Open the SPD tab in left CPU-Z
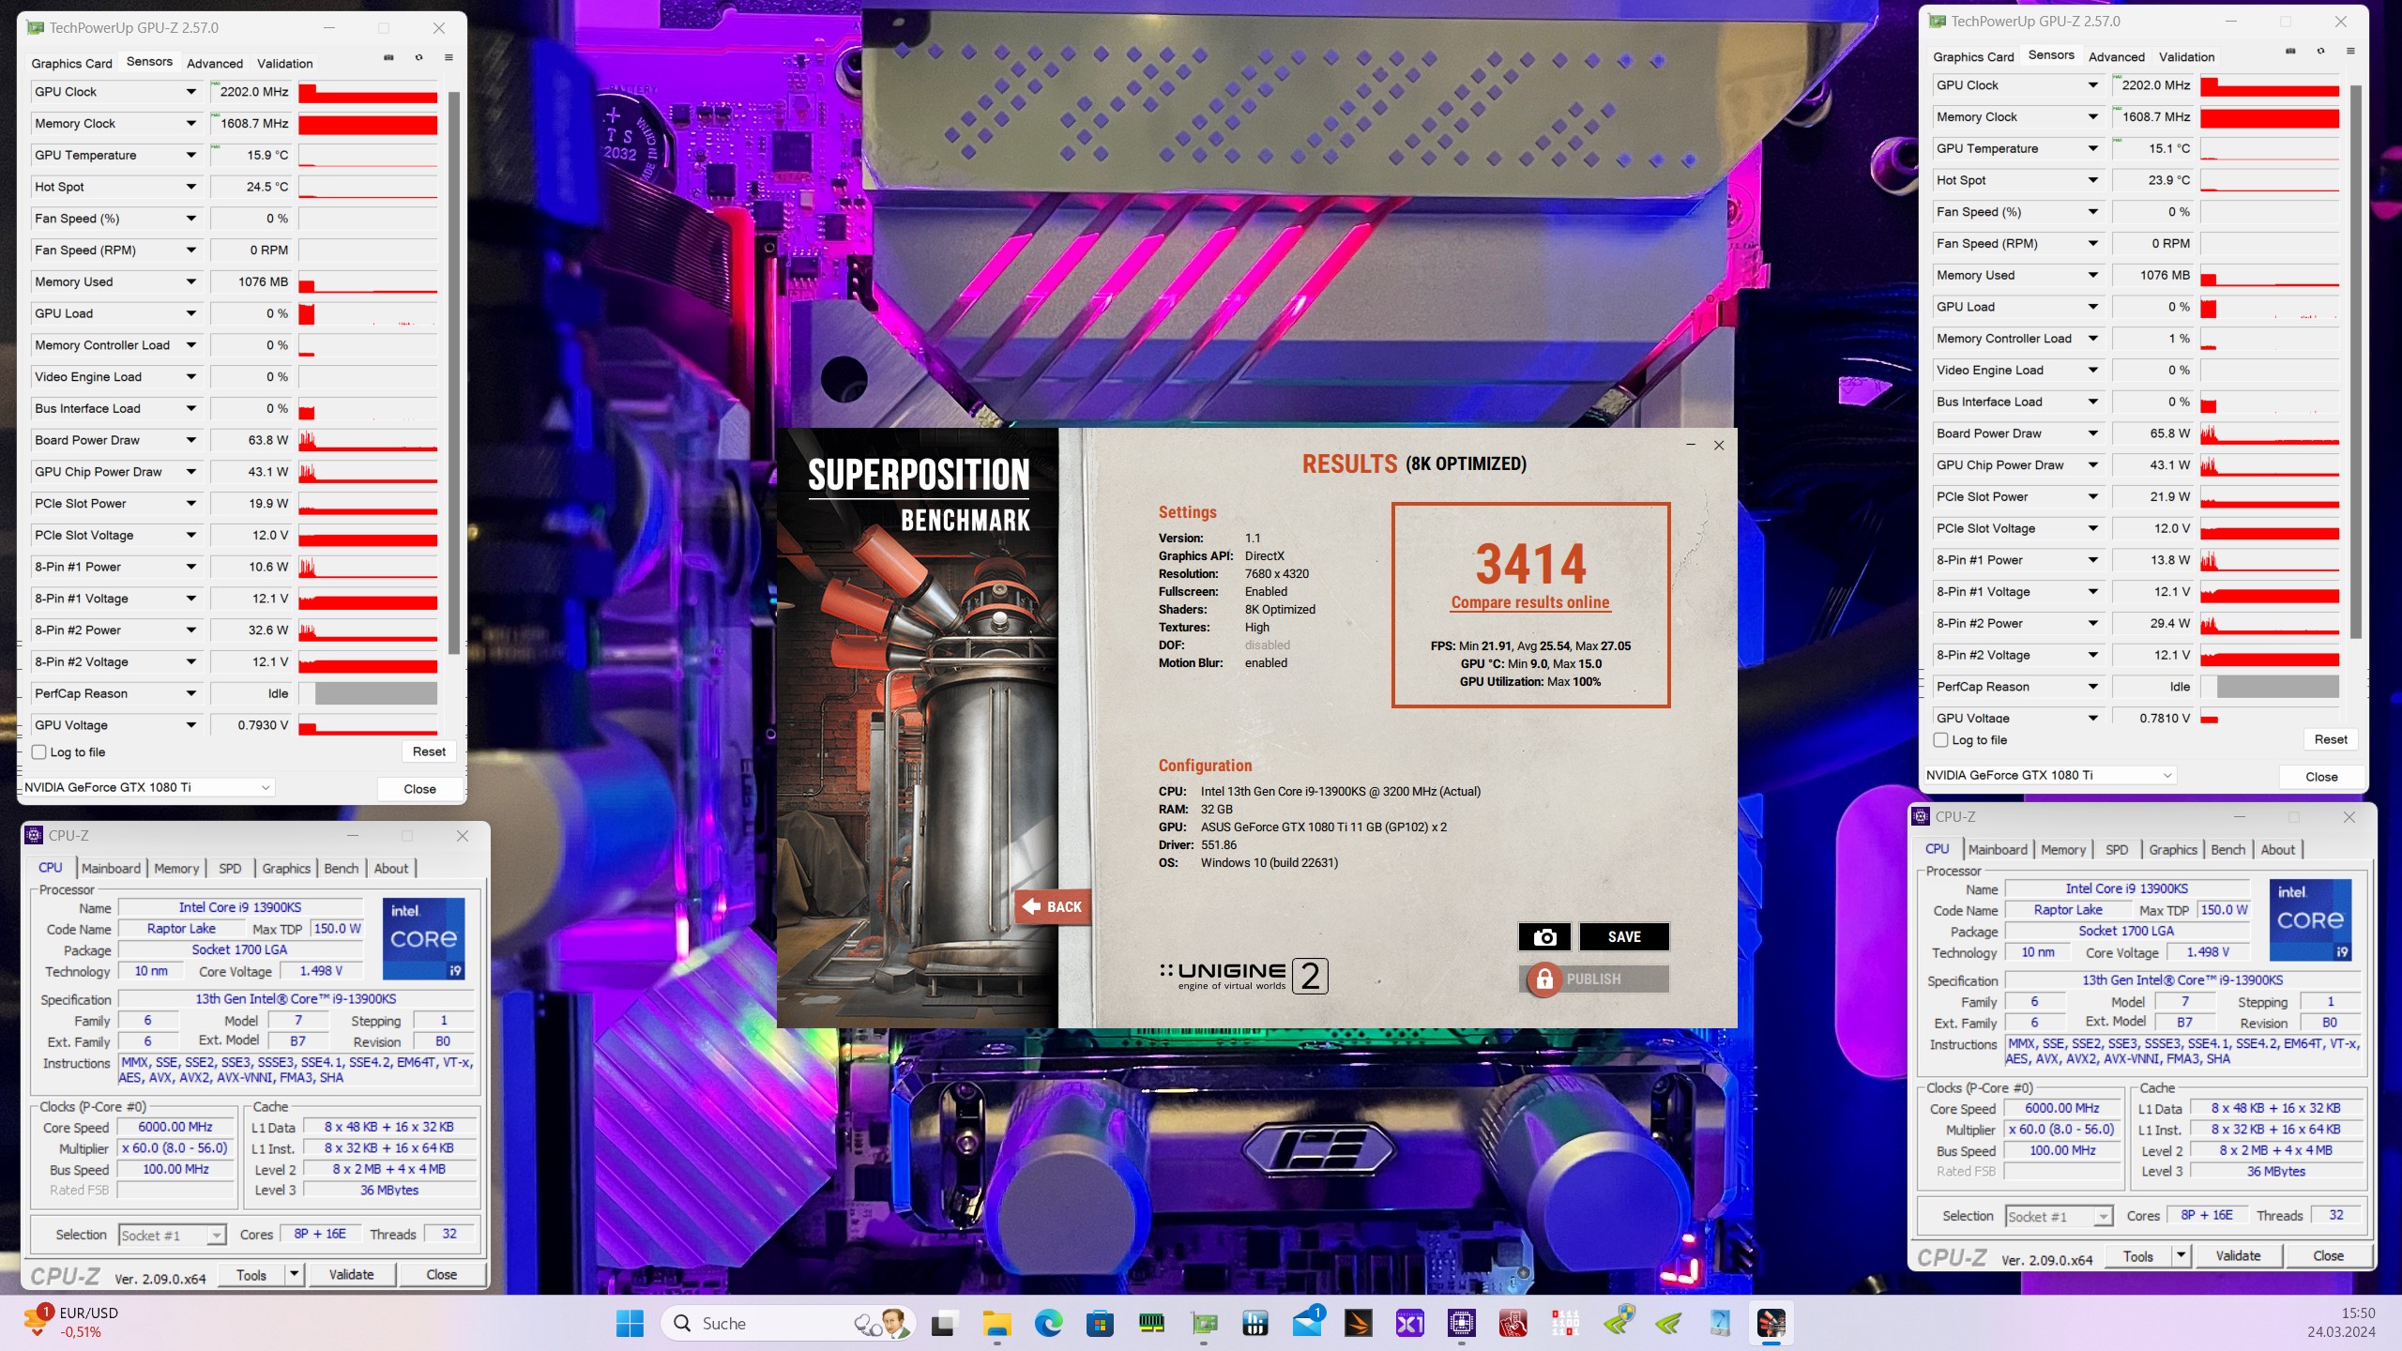The width and height of the screenshot is (2402, 1351). click(230, 868)
